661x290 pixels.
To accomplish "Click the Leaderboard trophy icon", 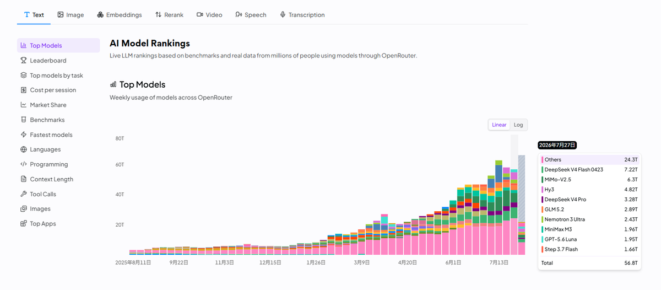I will pyautogui.click(x=24, y=61).
